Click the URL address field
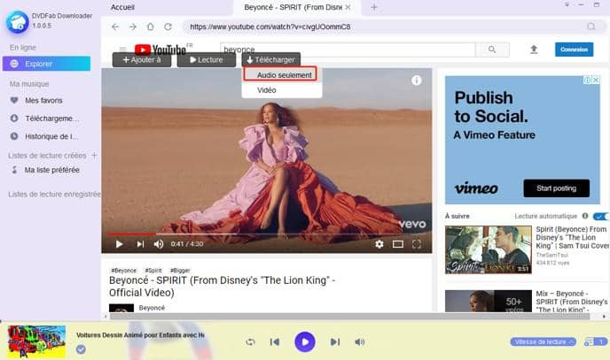Screen dimensions: 610x360 pyautogui.click(x=385, y=27)
